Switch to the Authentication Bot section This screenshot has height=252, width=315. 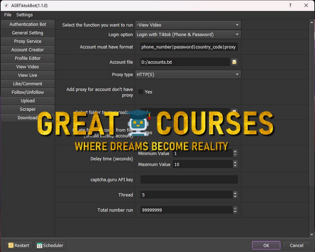[28, 24]
